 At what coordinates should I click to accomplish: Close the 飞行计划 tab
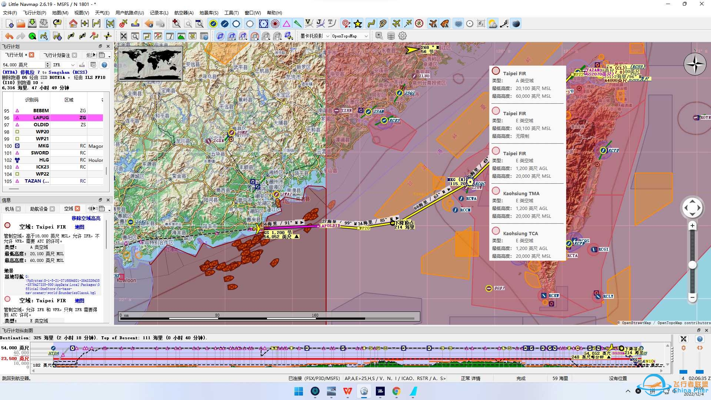31,55
